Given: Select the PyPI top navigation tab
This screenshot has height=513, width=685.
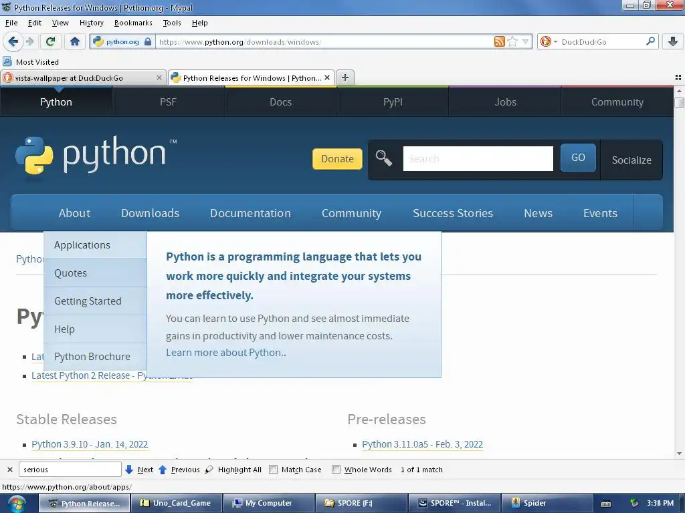Looking at the screenshot, I should (x=393, y=102).
